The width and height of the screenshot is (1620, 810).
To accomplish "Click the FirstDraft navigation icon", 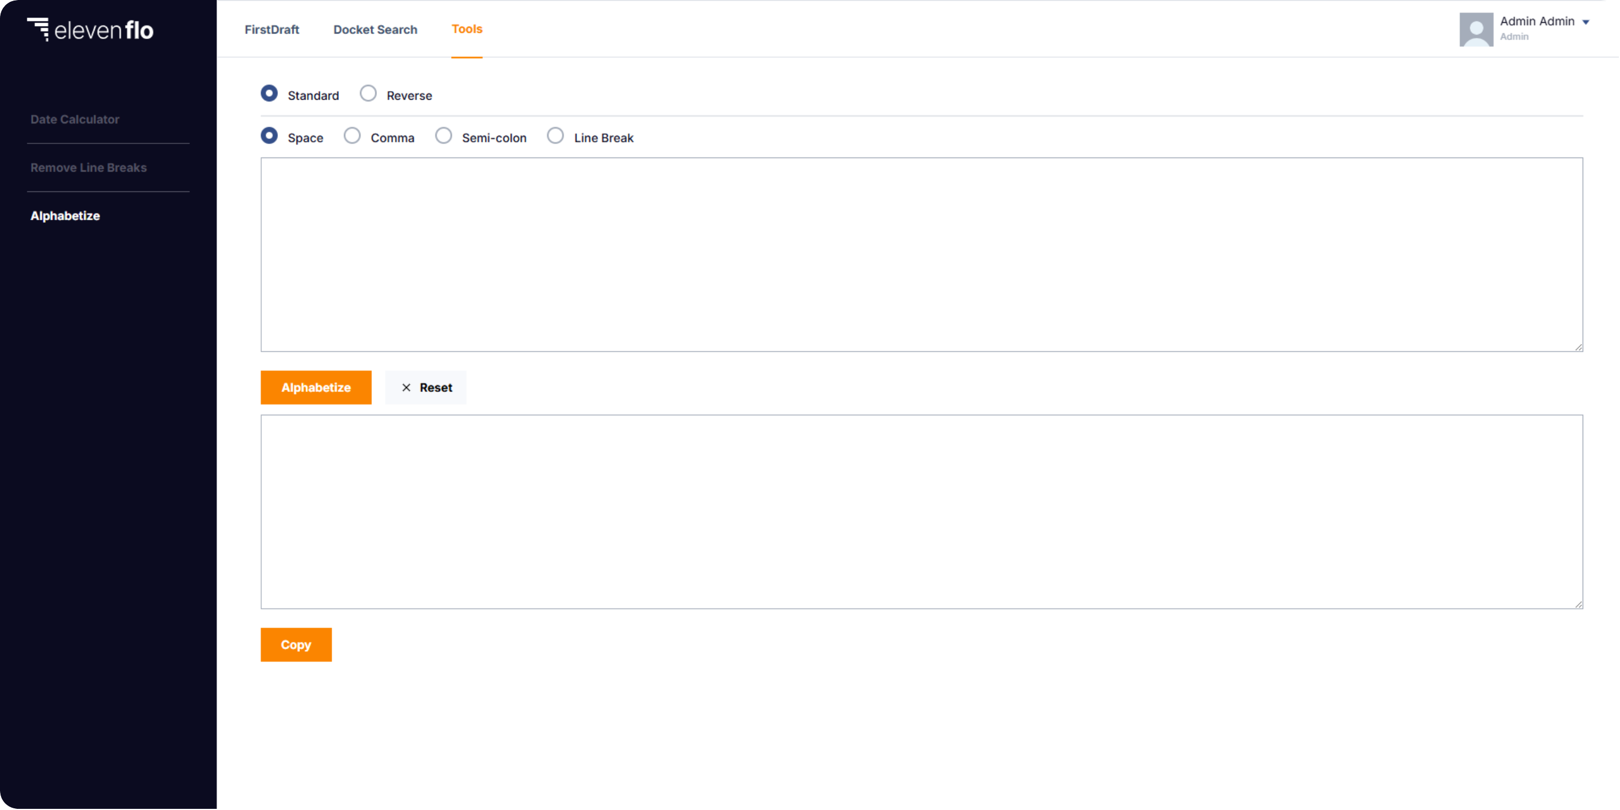I will pyautogui.click(x=272, y=29).
